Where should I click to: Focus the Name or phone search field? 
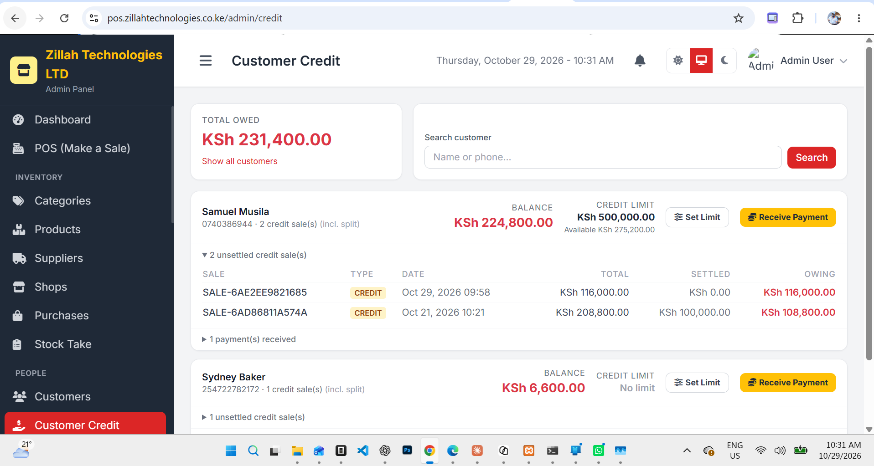tap(603, 157)
